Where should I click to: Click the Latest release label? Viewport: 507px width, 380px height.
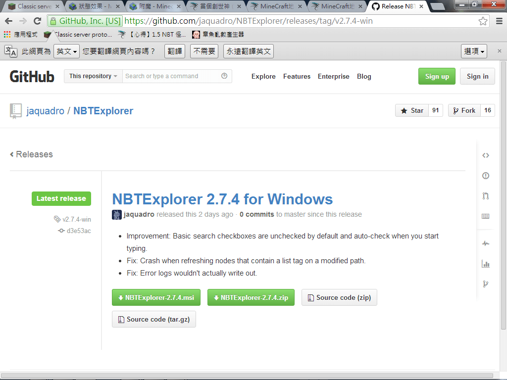[61, 199]
